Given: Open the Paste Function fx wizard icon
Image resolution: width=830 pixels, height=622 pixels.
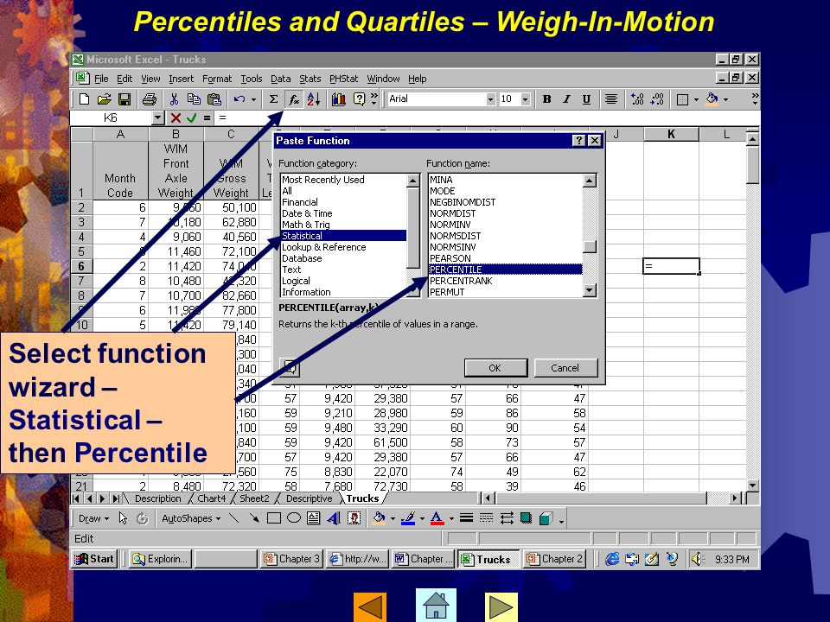Looking at the screenshot, I should tap(293, 98).
